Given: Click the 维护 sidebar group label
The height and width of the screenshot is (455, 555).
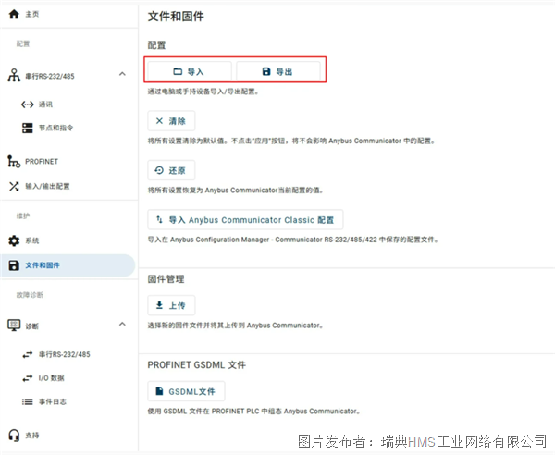Looking at the screenshot, I should pyautogui.click(x=23, y=215).
